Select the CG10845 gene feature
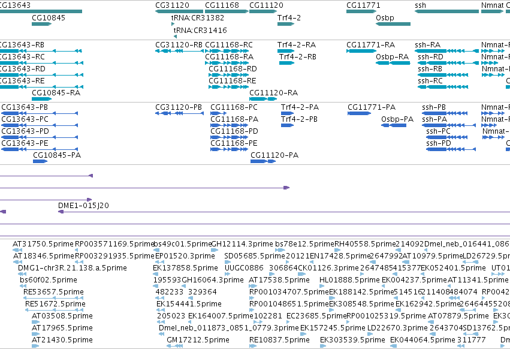This screenshot has width=510, height=349. (x=41, y=24)
